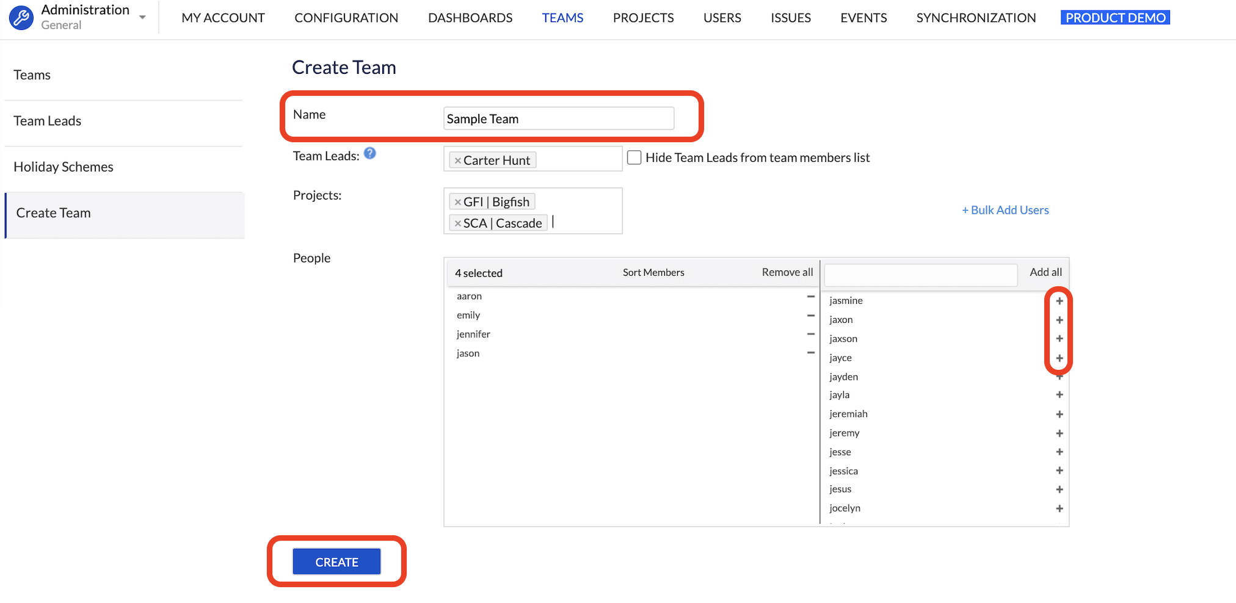Delete the SCA | Cascade project tag
The image size is (1236, 603).
[457, 223]
